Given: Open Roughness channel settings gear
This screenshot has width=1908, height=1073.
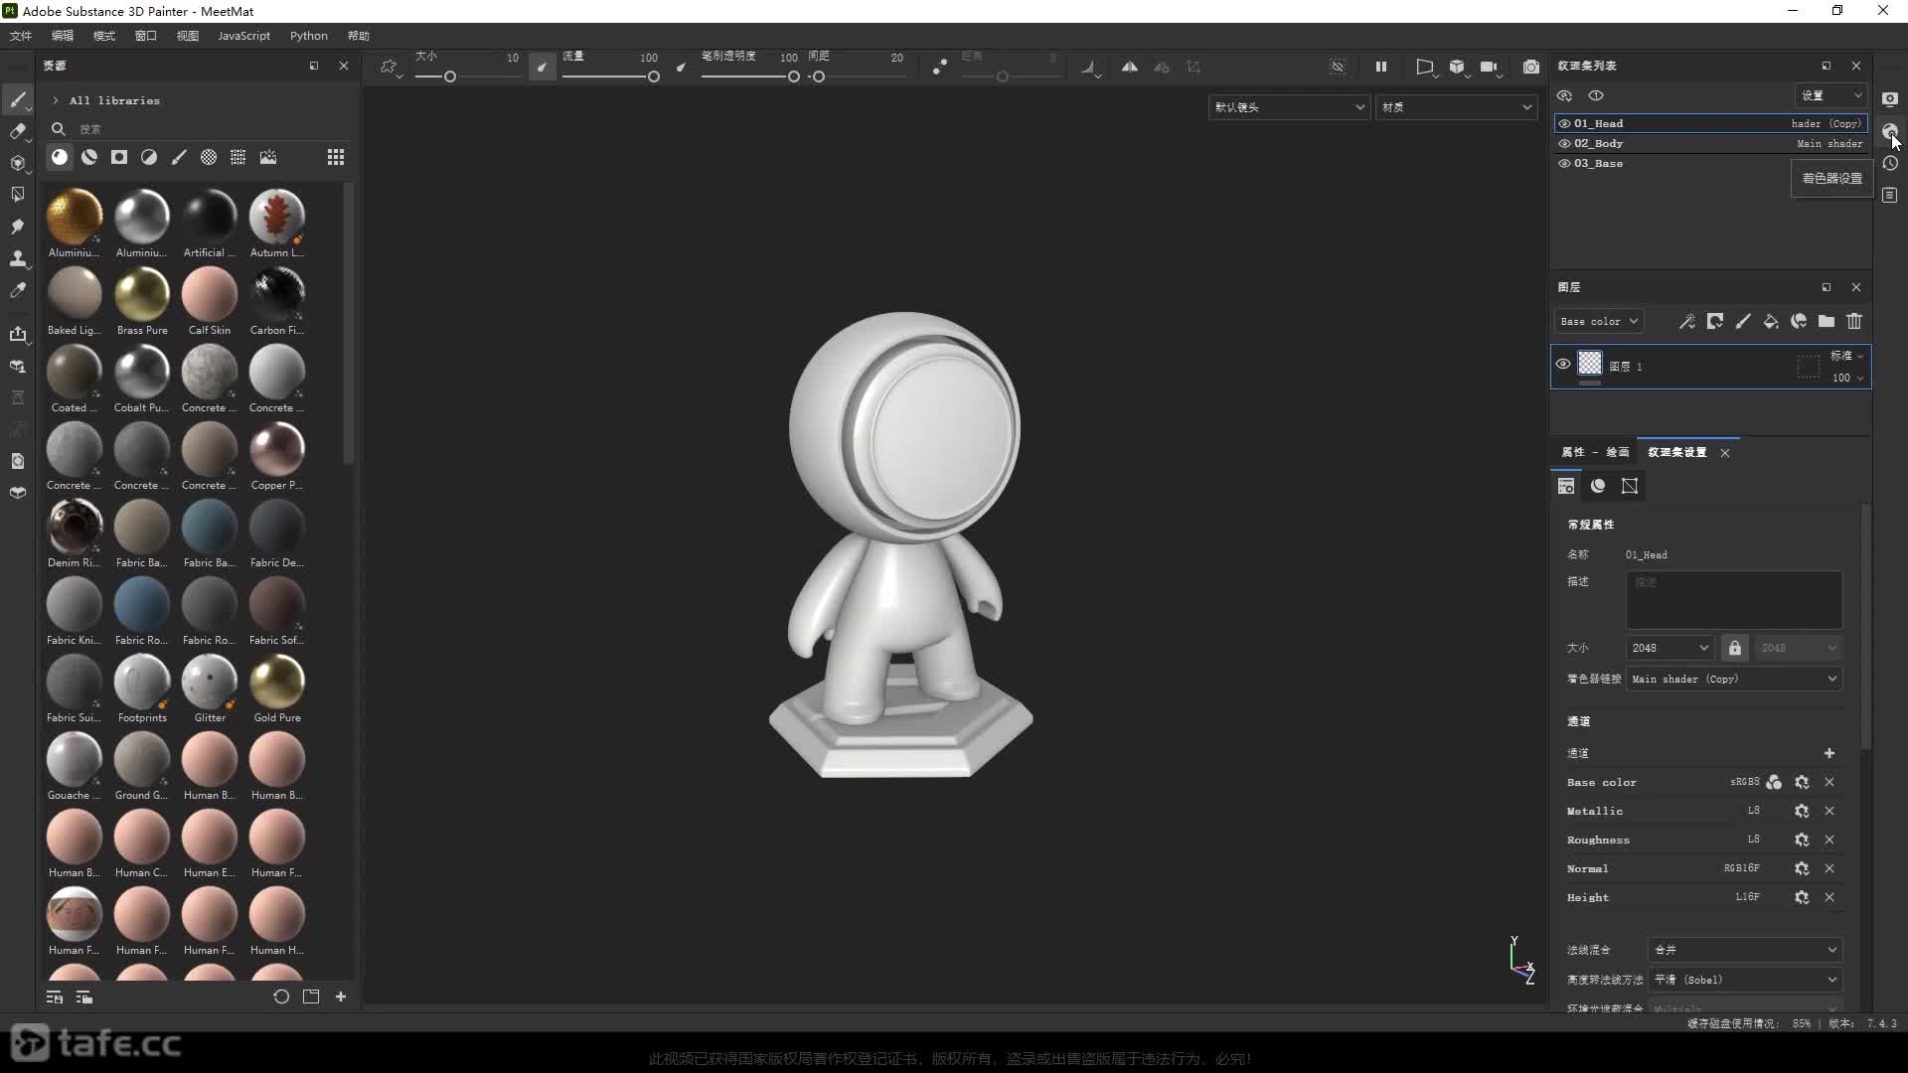Looking at the screenshot, I should coord(1802,840).
